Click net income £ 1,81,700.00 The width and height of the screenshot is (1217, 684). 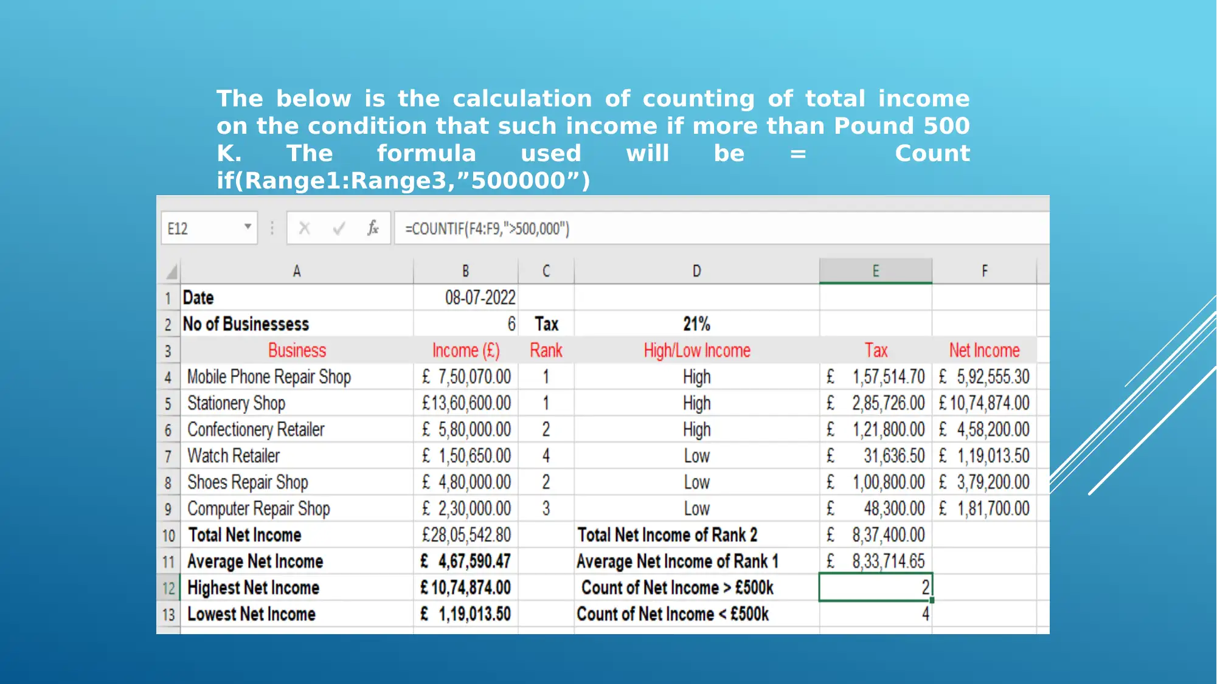(x=985, y=509)
